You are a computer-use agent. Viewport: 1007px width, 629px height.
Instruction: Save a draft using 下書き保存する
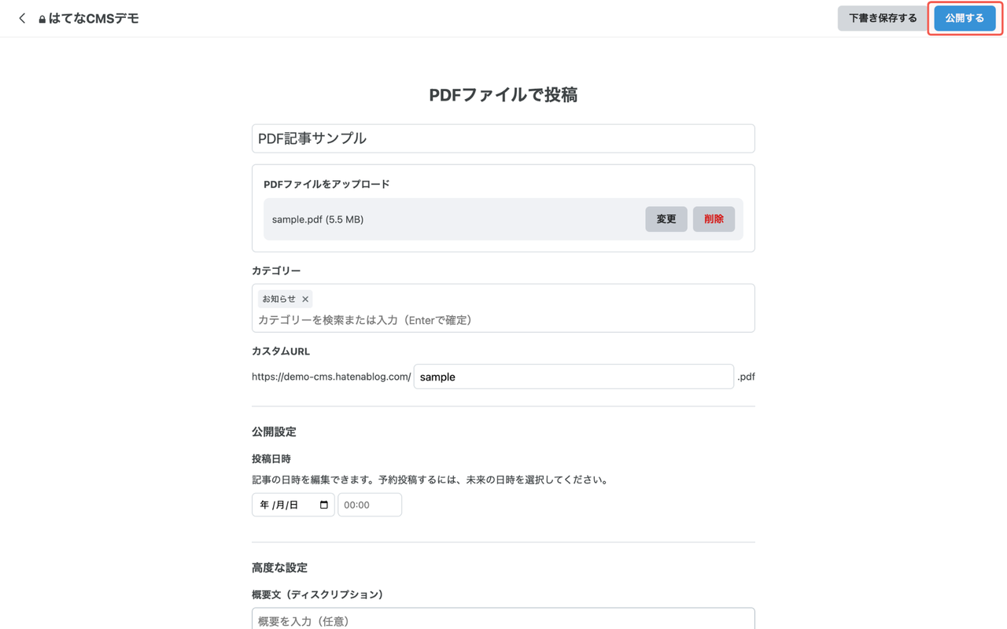882,17
